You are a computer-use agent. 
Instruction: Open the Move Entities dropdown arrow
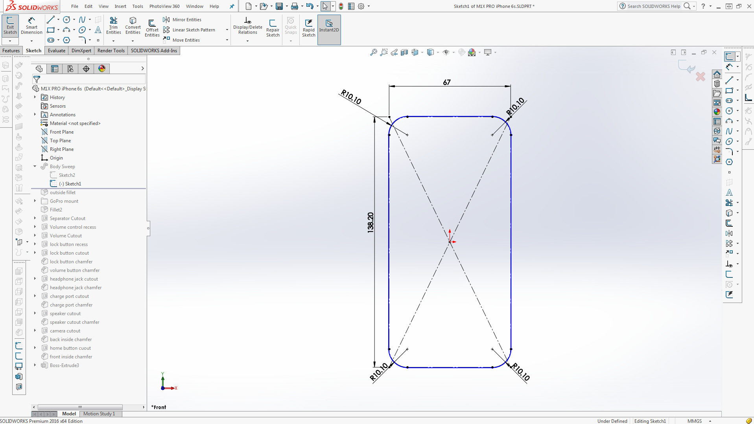(227, 40)
